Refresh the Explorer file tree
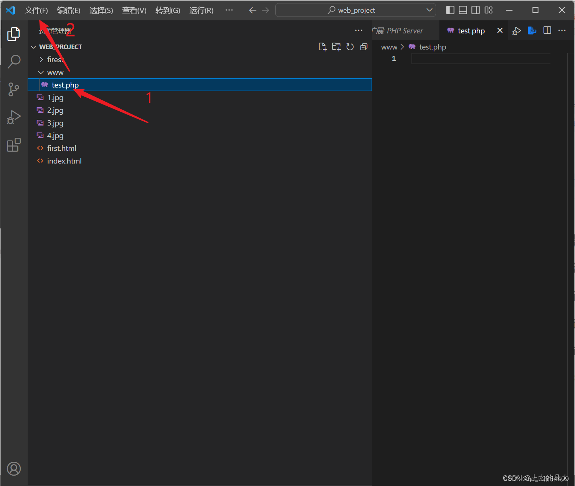Screen dimensions: 575x486 350,47
